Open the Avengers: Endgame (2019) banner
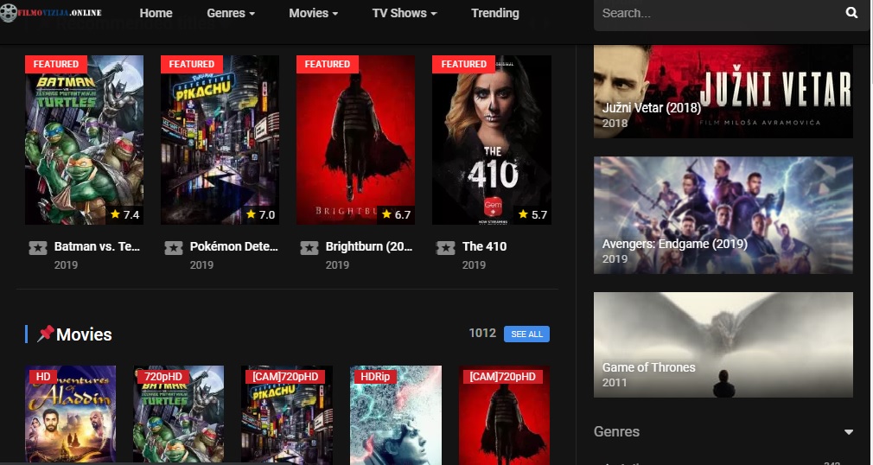The height and width of the screenshot is (465, 873). 723,215
